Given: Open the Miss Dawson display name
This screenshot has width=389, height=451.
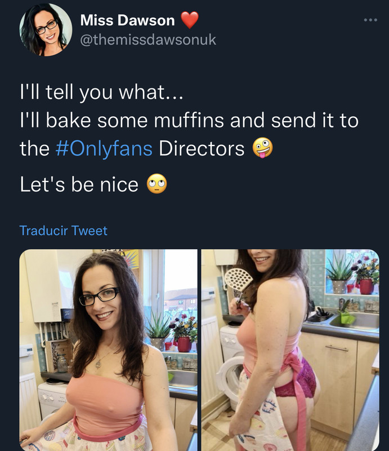Looking at the screenshot, I should (x=128, y=20).
